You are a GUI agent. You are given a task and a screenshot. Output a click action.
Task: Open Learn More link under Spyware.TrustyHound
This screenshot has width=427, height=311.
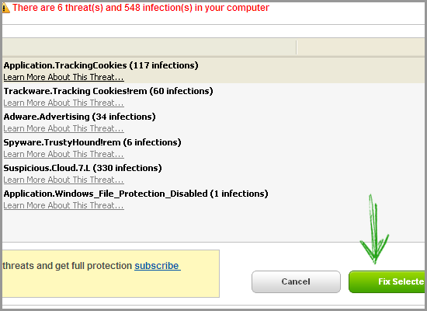(64, 155)
